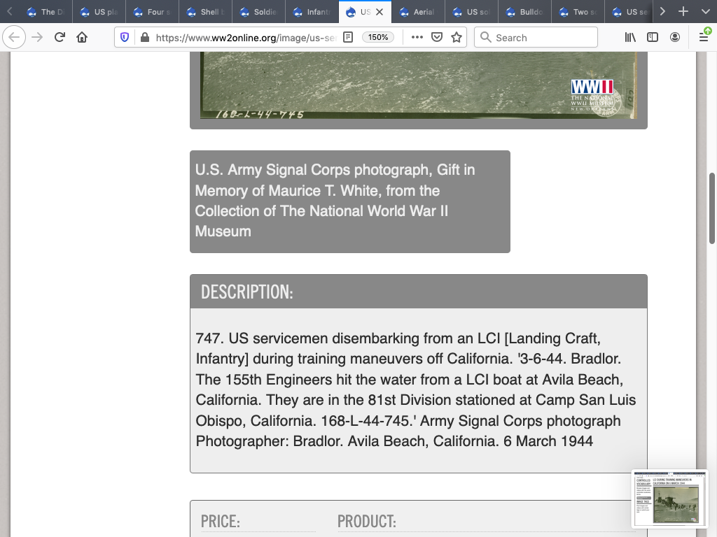The image size is (717, 537).
Task: Toggle reader view for this page
Action: pos(348,38)
